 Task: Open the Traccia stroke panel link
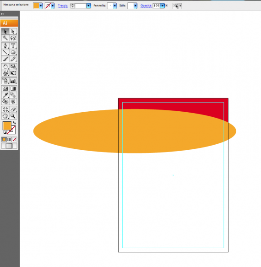[x=63, y=5]
